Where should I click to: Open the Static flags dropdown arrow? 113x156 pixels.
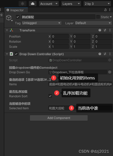coord(111,17)
